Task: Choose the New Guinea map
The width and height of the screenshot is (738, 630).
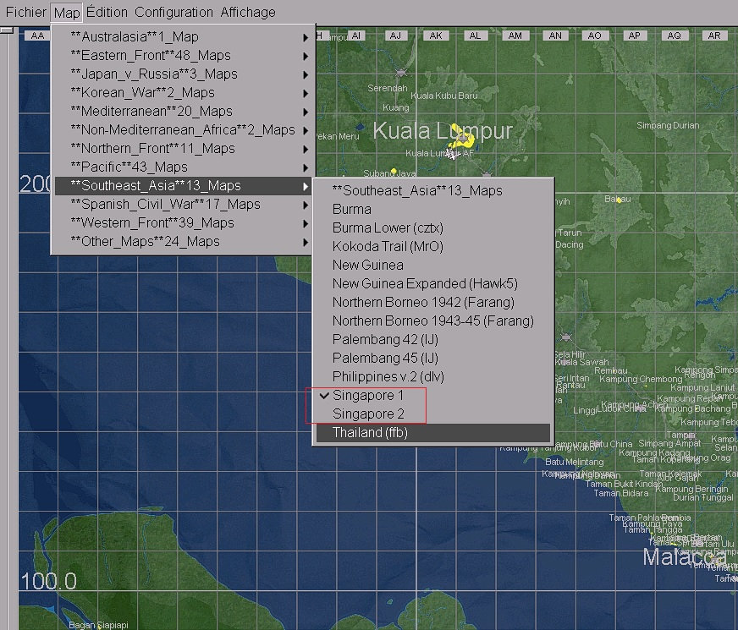Action: (433, 265)
